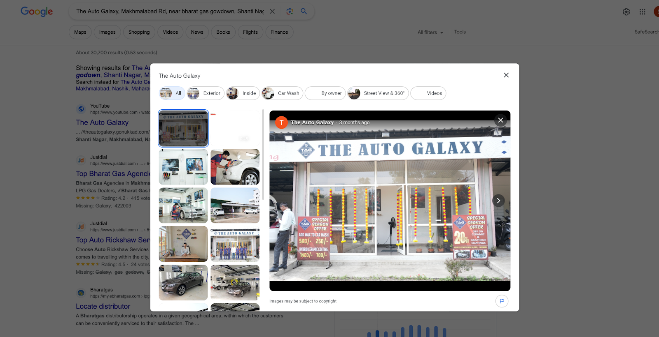Click the account profile avatar
659x337 pixels.
pos(657,12)
